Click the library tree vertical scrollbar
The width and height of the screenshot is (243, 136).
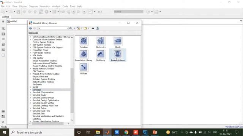72,90
